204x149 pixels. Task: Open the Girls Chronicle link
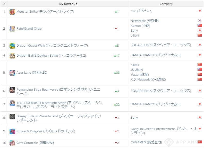click(x=35, y=143)
